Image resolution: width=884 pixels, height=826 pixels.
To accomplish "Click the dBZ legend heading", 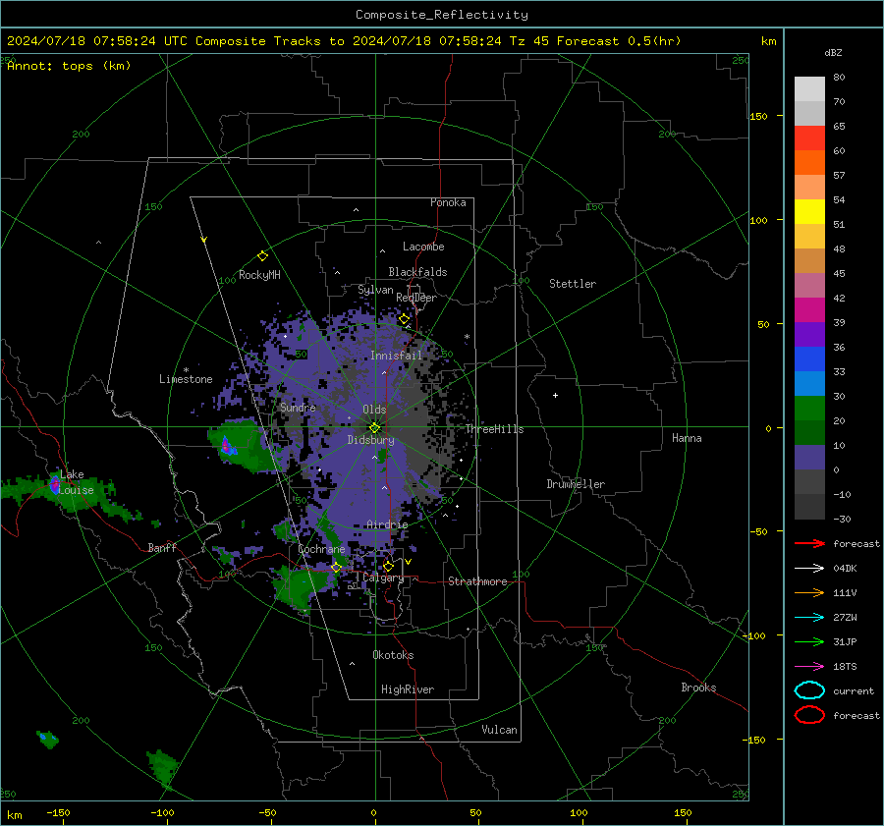I will click(x=833, y=53).
